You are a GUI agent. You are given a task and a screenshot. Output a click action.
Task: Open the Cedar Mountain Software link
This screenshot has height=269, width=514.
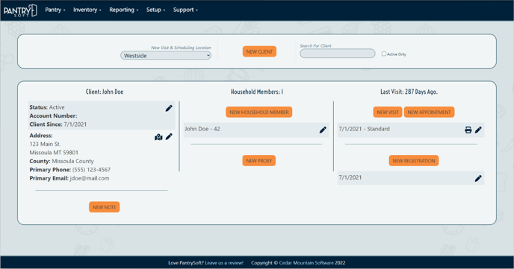click(x=306, y=262)
